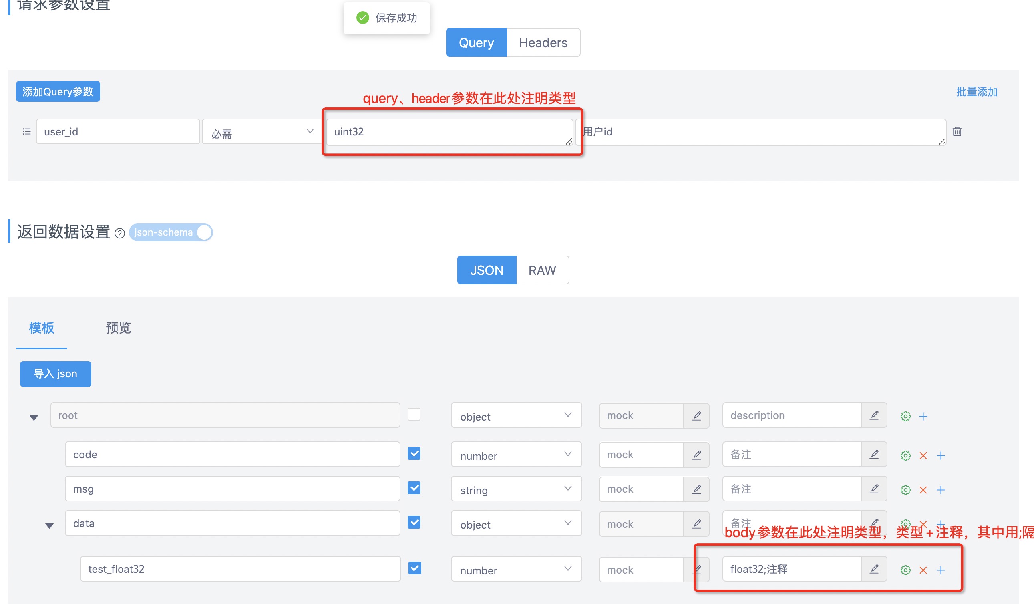Open type dropdown for code number
Screen dimensions: 1034x604
coord(516,455)
